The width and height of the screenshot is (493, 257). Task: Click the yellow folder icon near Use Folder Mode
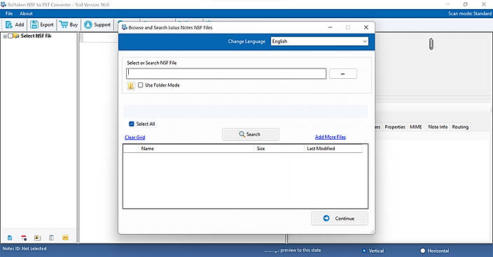click(131, 86)
